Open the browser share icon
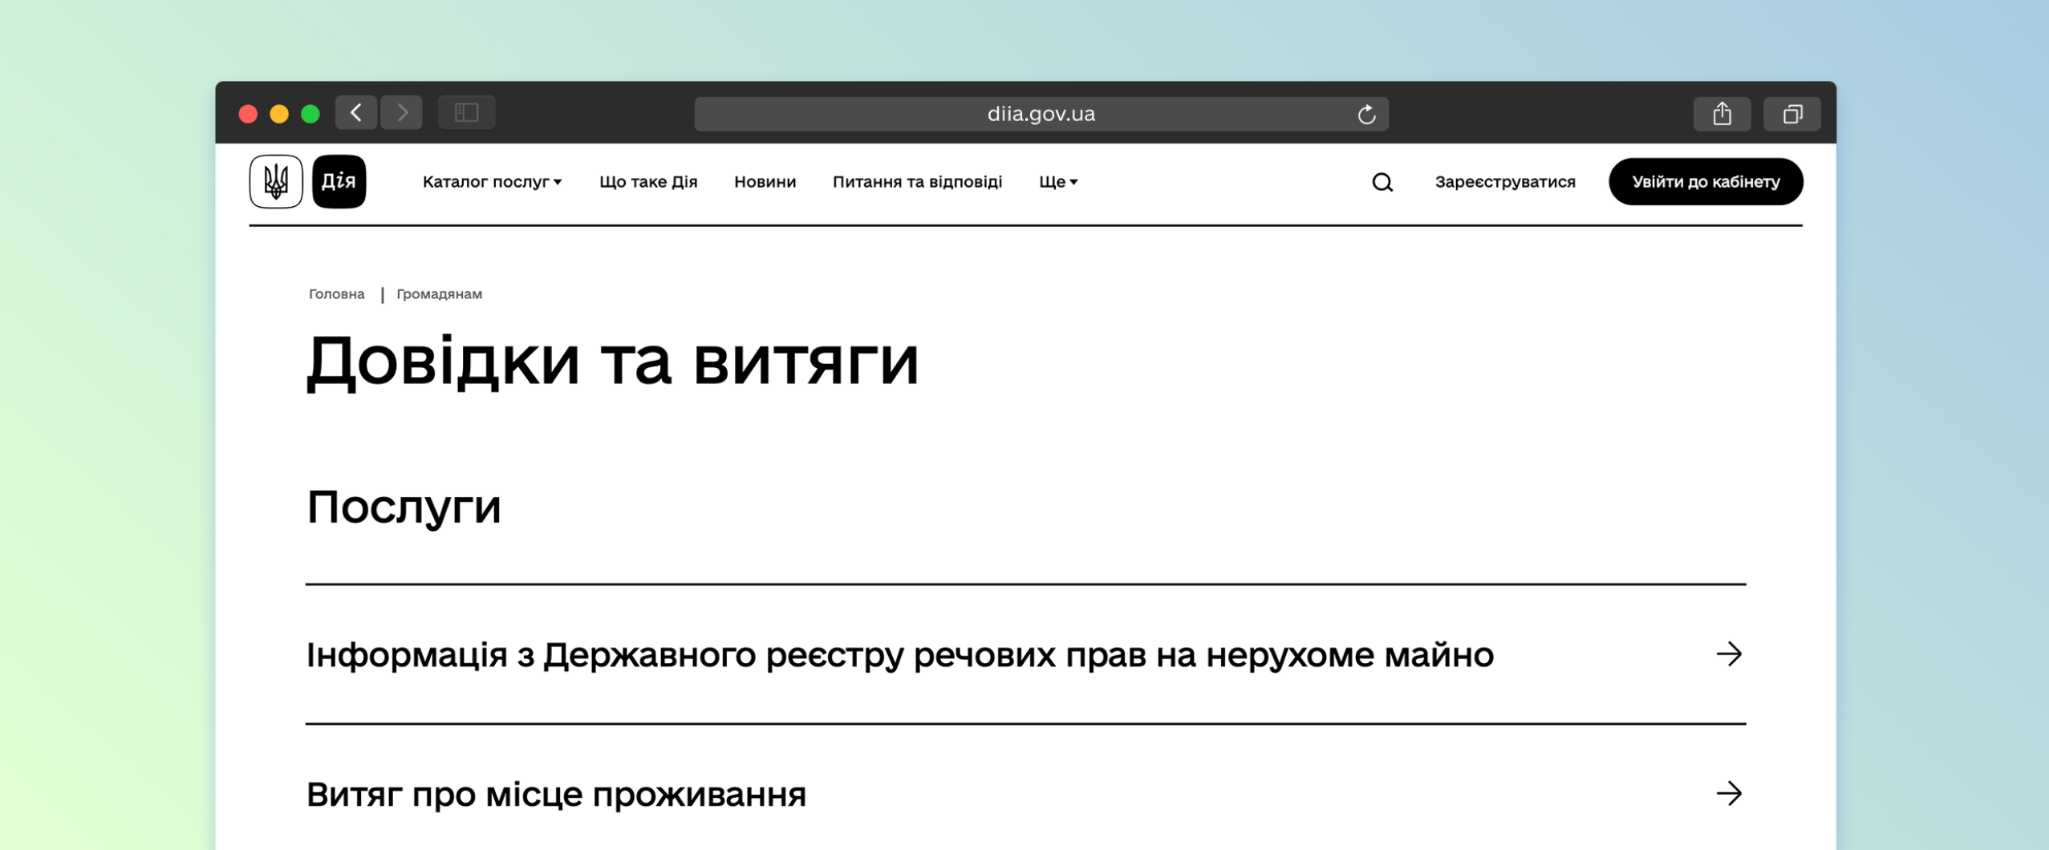 (1722, 115)
